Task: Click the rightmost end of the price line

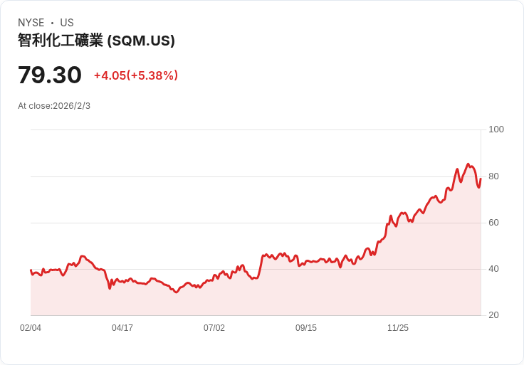Action: pyautogui.click(x=481, y=179)
